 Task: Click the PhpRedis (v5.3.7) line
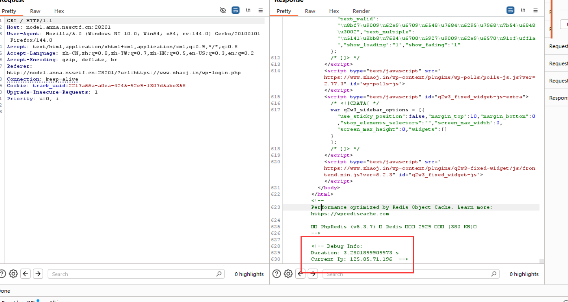click(x=394, y=227)
